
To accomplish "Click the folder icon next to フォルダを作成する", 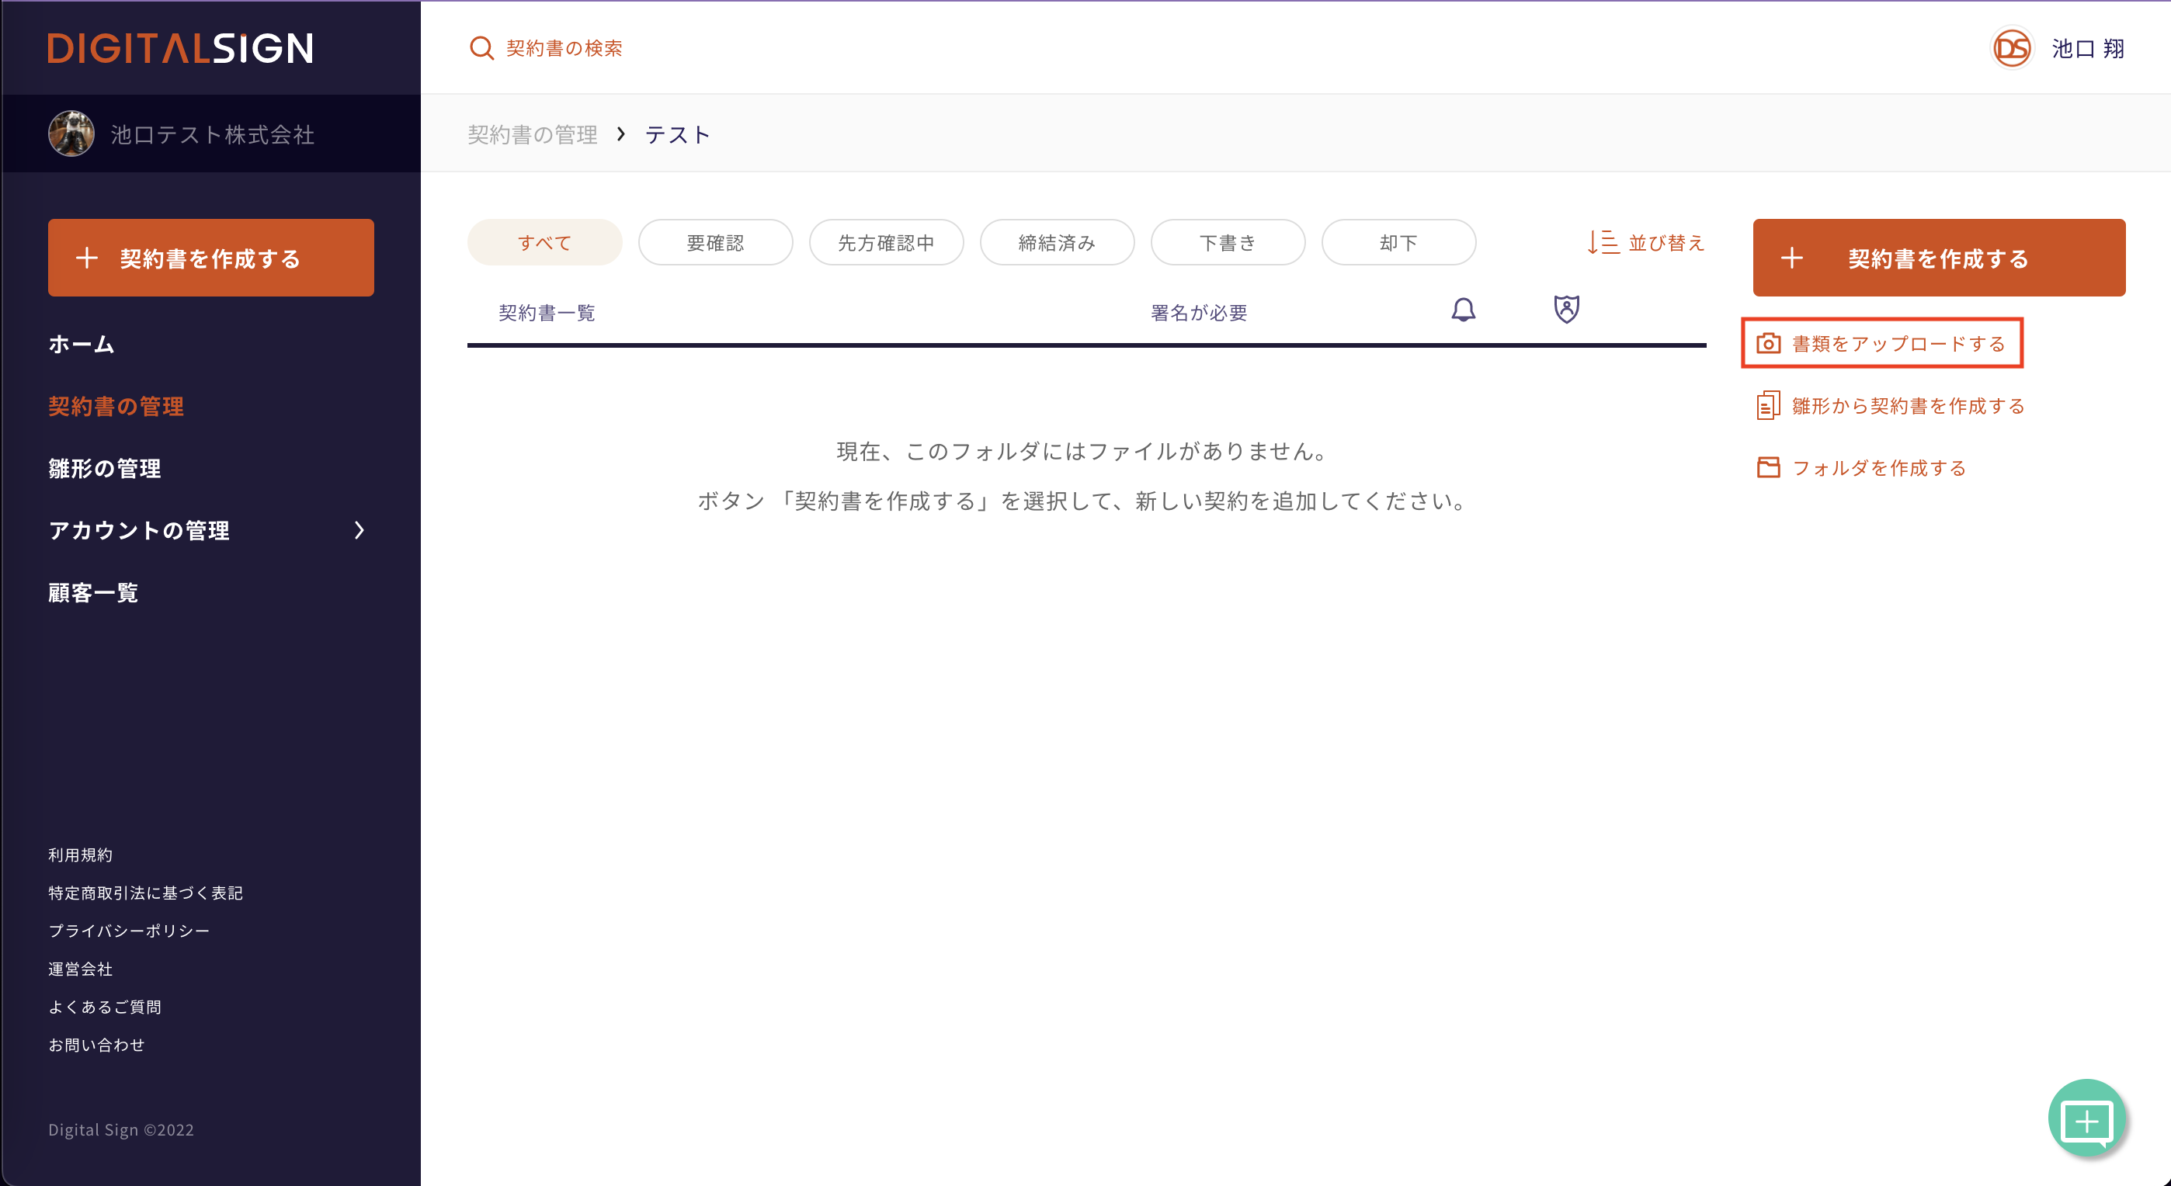I will tap(1770, 467).
